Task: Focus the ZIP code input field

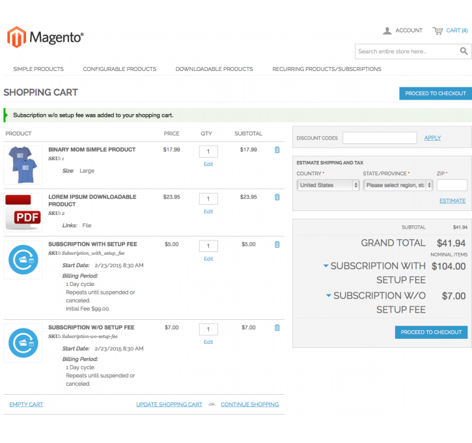Action: coord(452,185)
